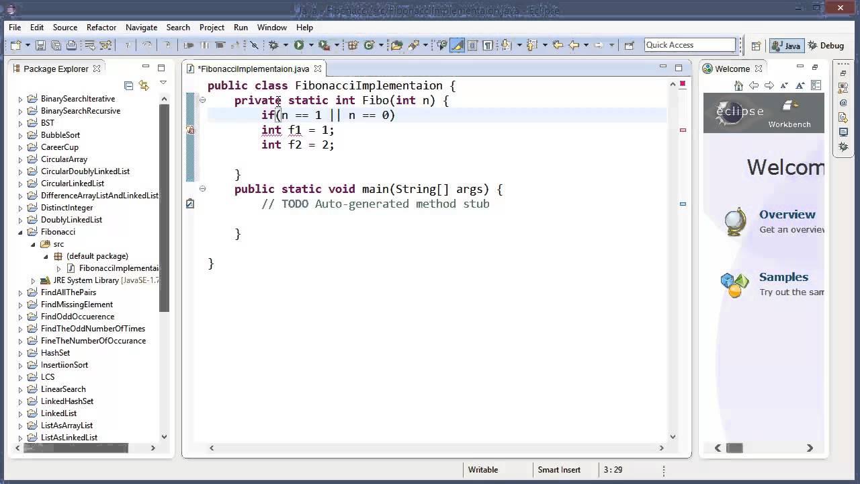Image resolution: width=860 pixels, height=484 pixels.
Task: Open the Source menu
Action: pos(65,28)
